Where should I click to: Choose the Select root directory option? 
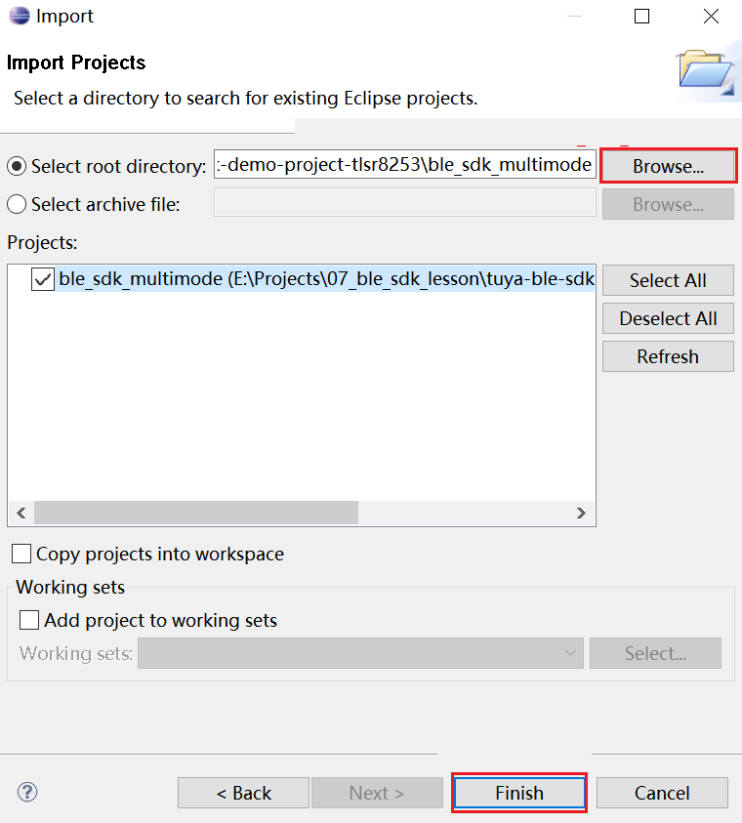tap(17, 166)
